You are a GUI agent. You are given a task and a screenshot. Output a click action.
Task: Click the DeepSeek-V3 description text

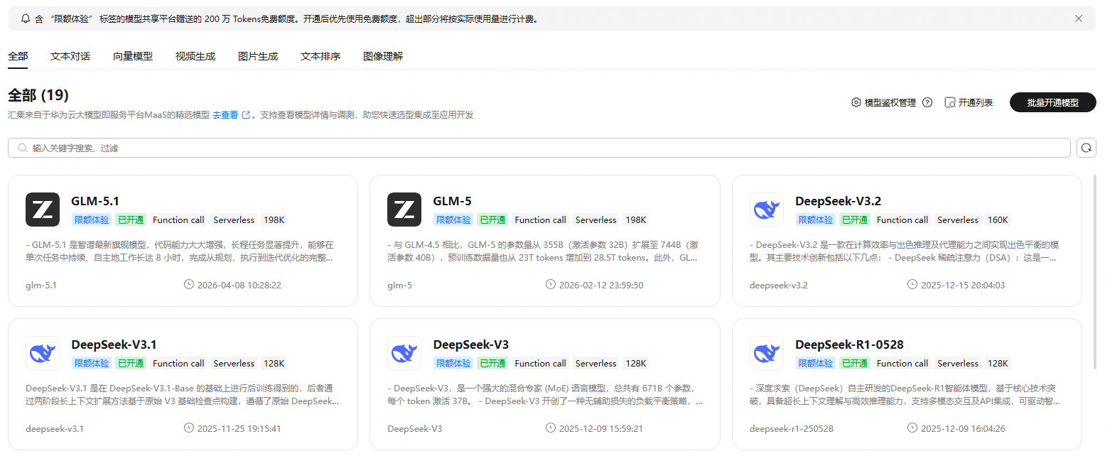coord(545,394)
